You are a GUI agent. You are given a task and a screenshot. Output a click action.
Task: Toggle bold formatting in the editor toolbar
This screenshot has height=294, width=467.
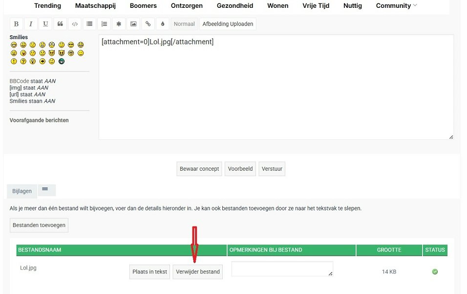point(16,24)
